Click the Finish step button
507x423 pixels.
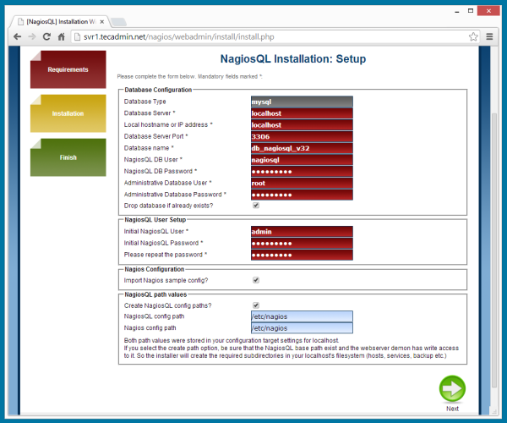pos(68,157)
